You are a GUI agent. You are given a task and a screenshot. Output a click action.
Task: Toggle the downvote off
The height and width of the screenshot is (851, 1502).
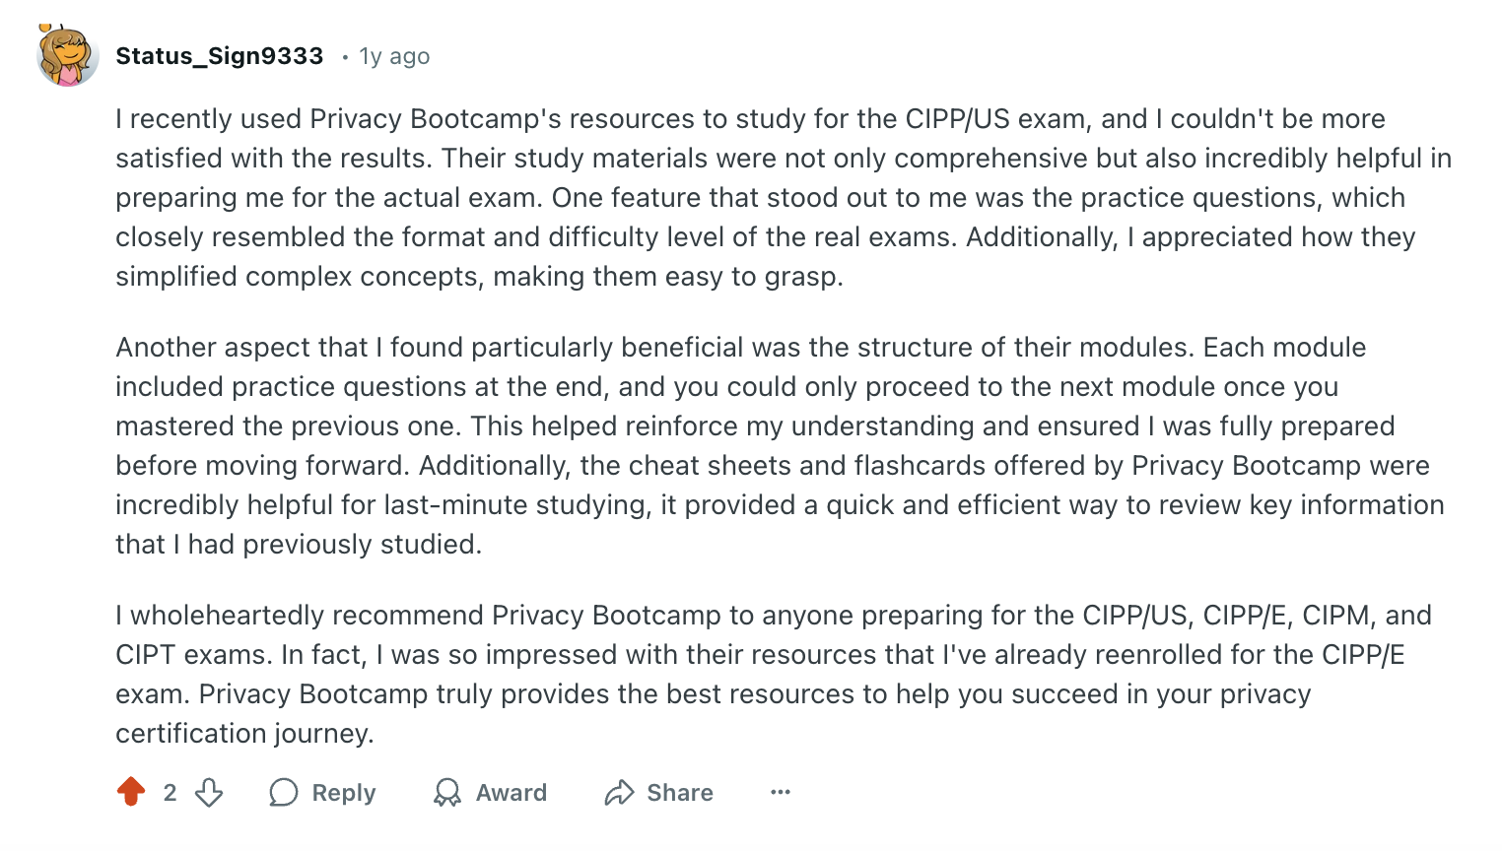(x=210, y=792)
